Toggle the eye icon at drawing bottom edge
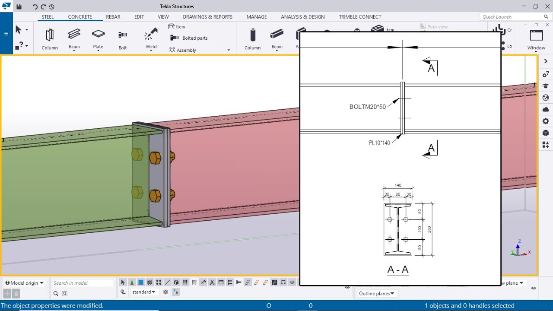Image resolution: width=553 pixels, height=311 pixels. pos(347,287)
